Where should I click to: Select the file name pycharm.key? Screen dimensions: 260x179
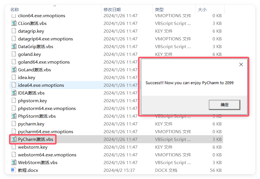point(31,124)
